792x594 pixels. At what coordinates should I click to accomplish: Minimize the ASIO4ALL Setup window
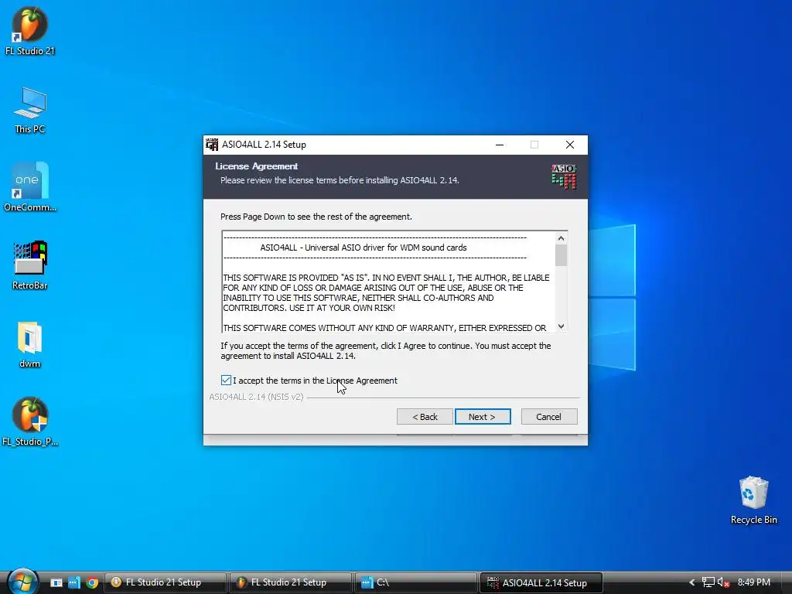tap(500, 145)
